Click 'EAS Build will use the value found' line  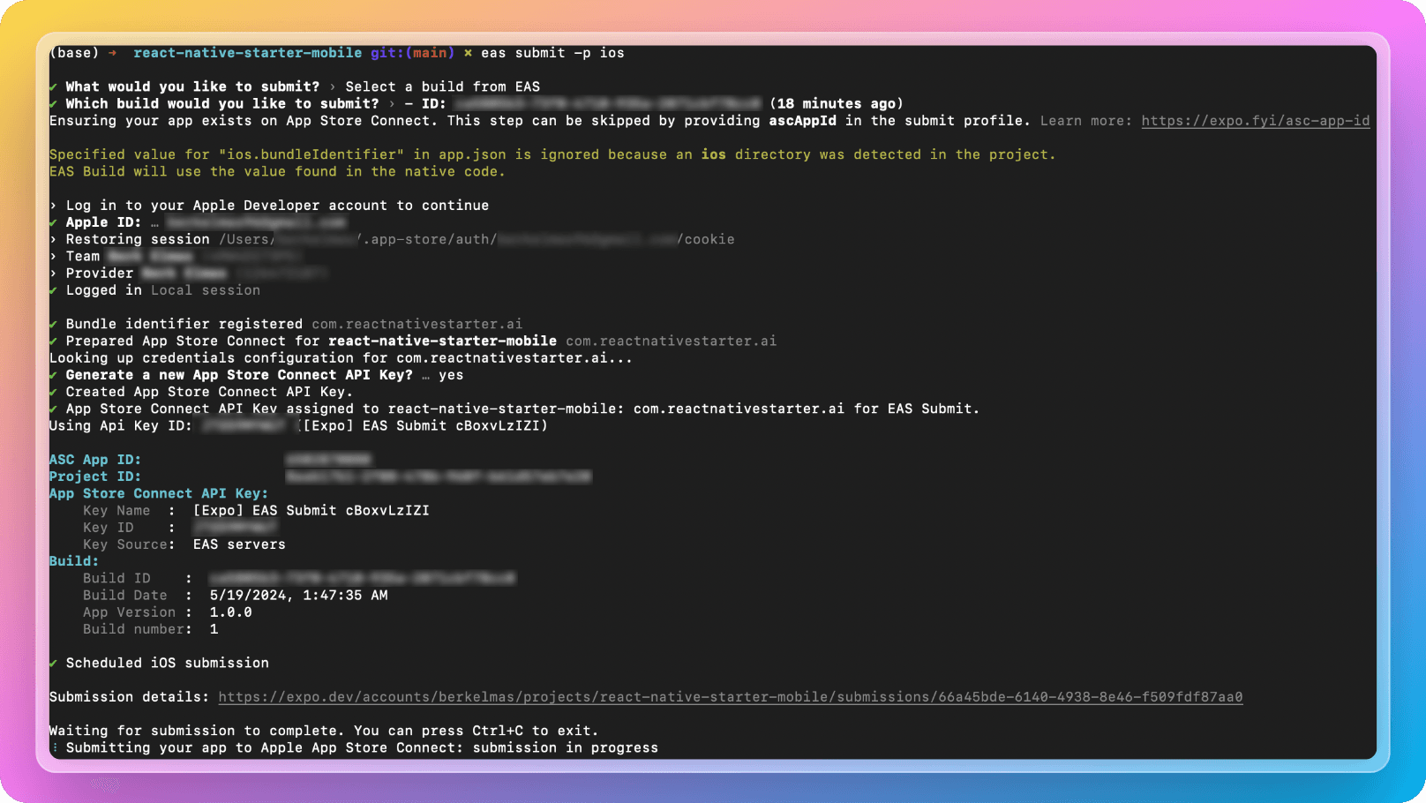(x=277, y=171)
